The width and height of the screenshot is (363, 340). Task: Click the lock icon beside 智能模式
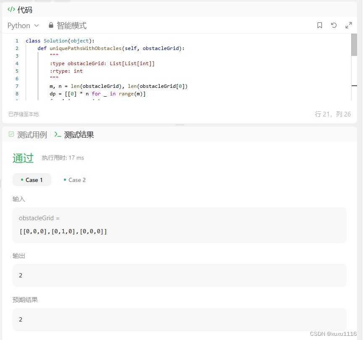[x=51, y=25]
